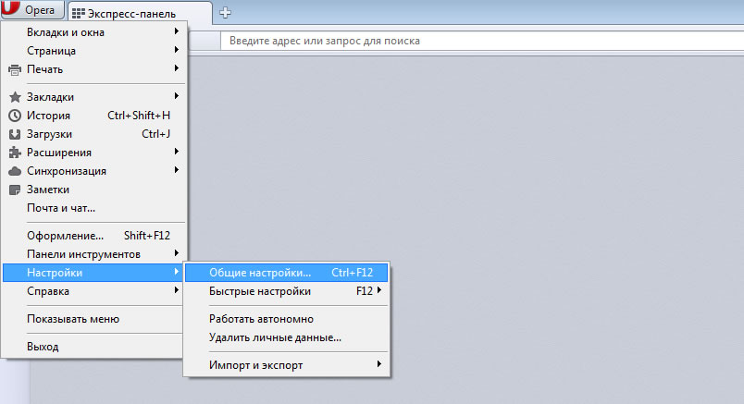The image size is (744, 404).
Task: Open the Страница submenu
Action: tap(94, 51)
